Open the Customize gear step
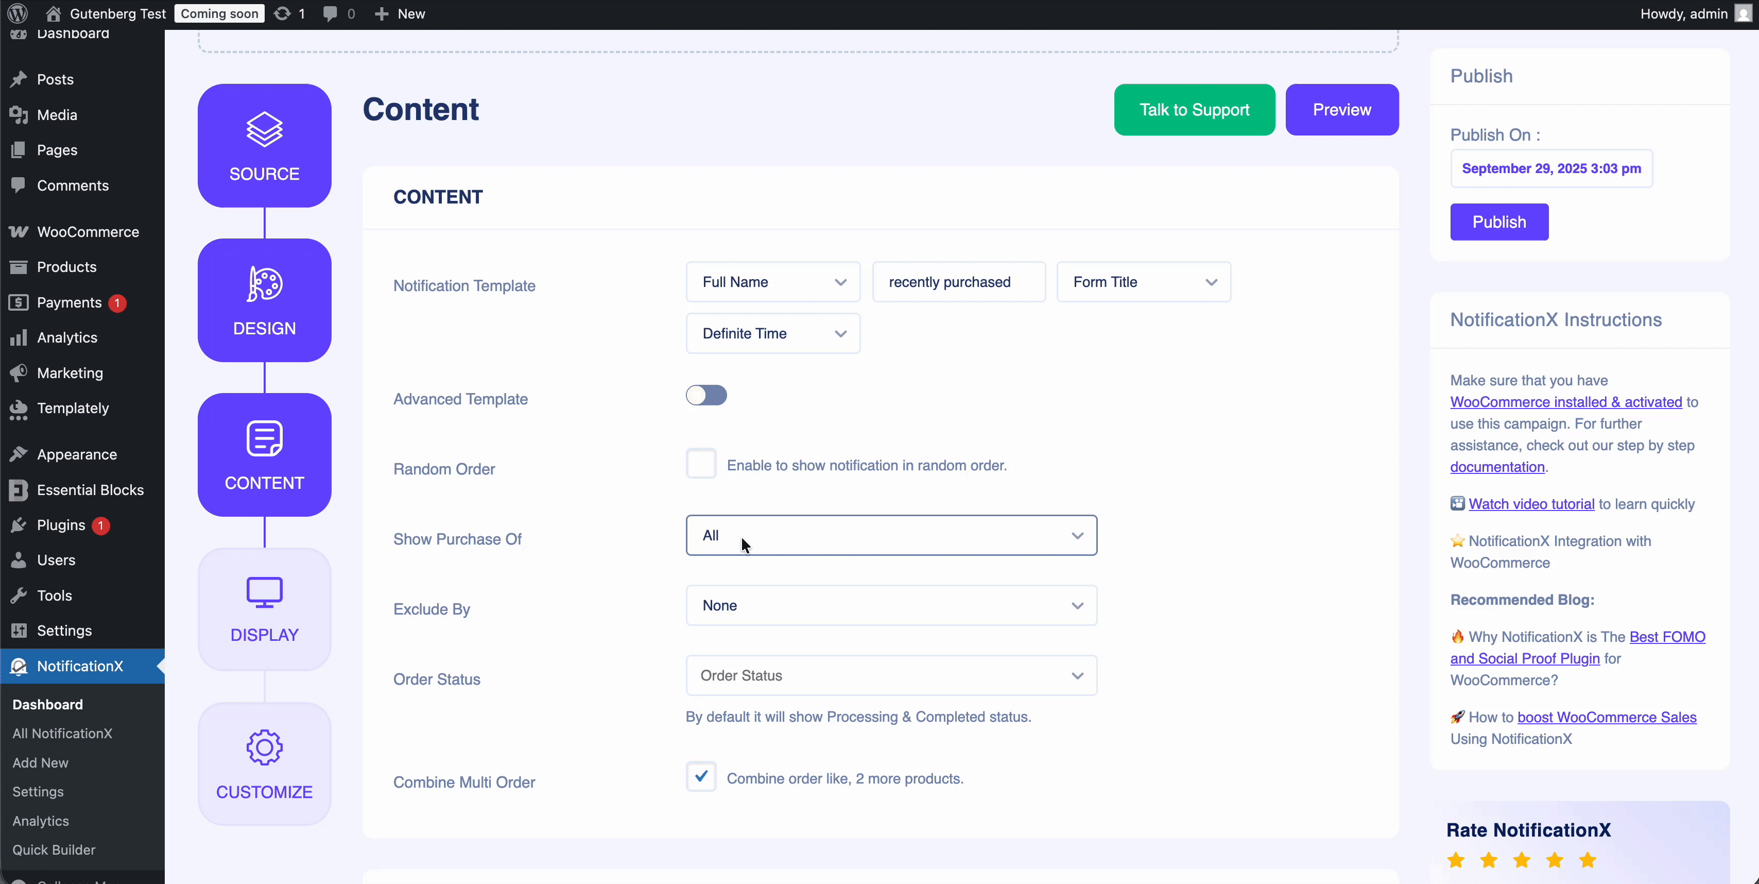Image resolution: width=1759 pixels, height=884 pixels. click(x=264, y=748)
